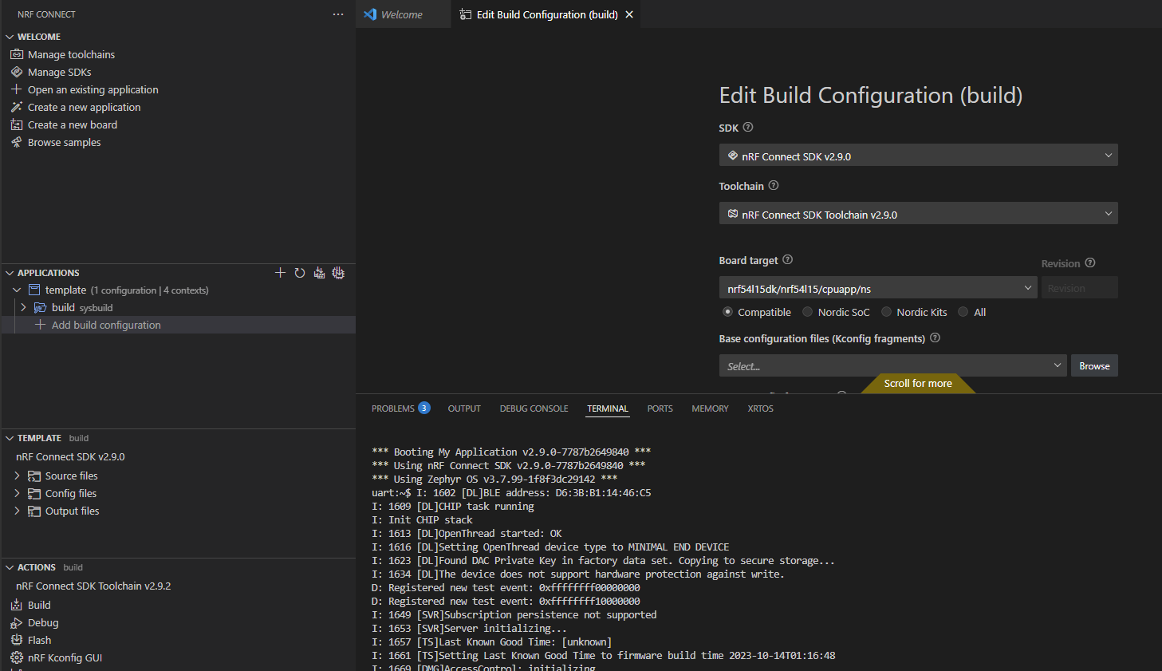This screenshot has width=1162, height=671.
Task: Expand the build sysbuild configuration
Action: coord(23,307)
